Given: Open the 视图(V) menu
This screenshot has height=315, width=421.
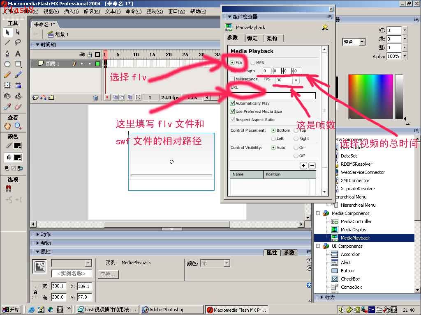Looking at the screenshot, I should tap(51, 11).
